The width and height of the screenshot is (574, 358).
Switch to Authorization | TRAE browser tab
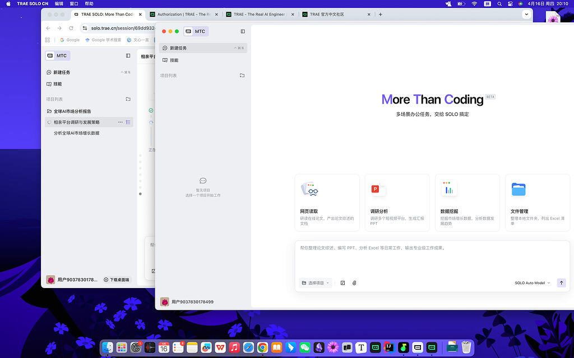point(183,14)
